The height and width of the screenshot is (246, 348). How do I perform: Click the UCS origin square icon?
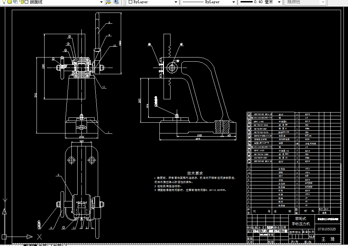[x=4, y=237]
